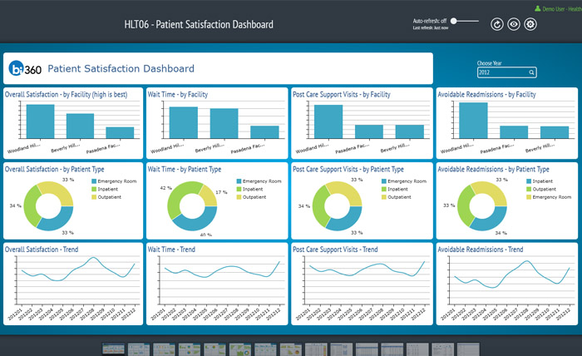Click the eye view-mode icon in header
The height and width of the screenshot is (356, 582).
tap(514, 24)
